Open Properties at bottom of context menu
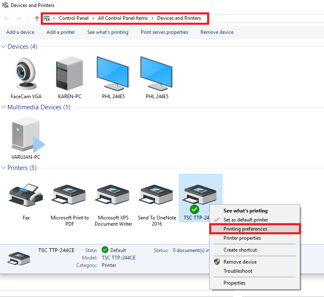This screenshot has height=297, width=324. point(254,283)
